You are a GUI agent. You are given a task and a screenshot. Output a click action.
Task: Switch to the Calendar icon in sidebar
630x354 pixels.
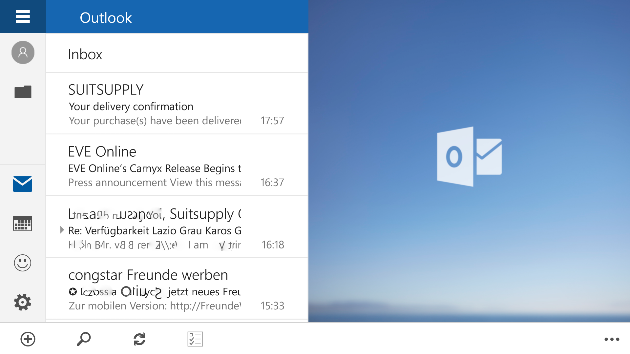click(x=23, y=223)
